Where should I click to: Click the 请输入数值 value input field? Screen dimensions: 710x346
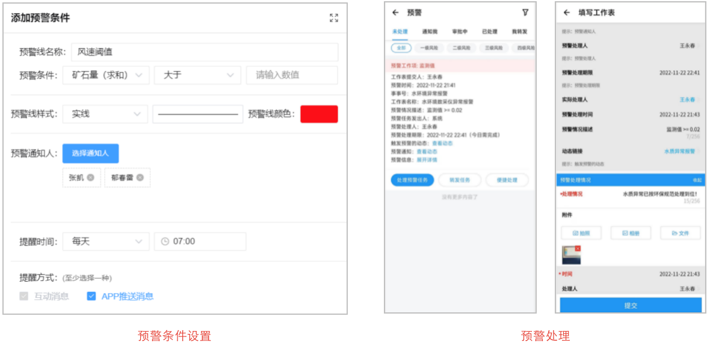click(x=292, y=75)
